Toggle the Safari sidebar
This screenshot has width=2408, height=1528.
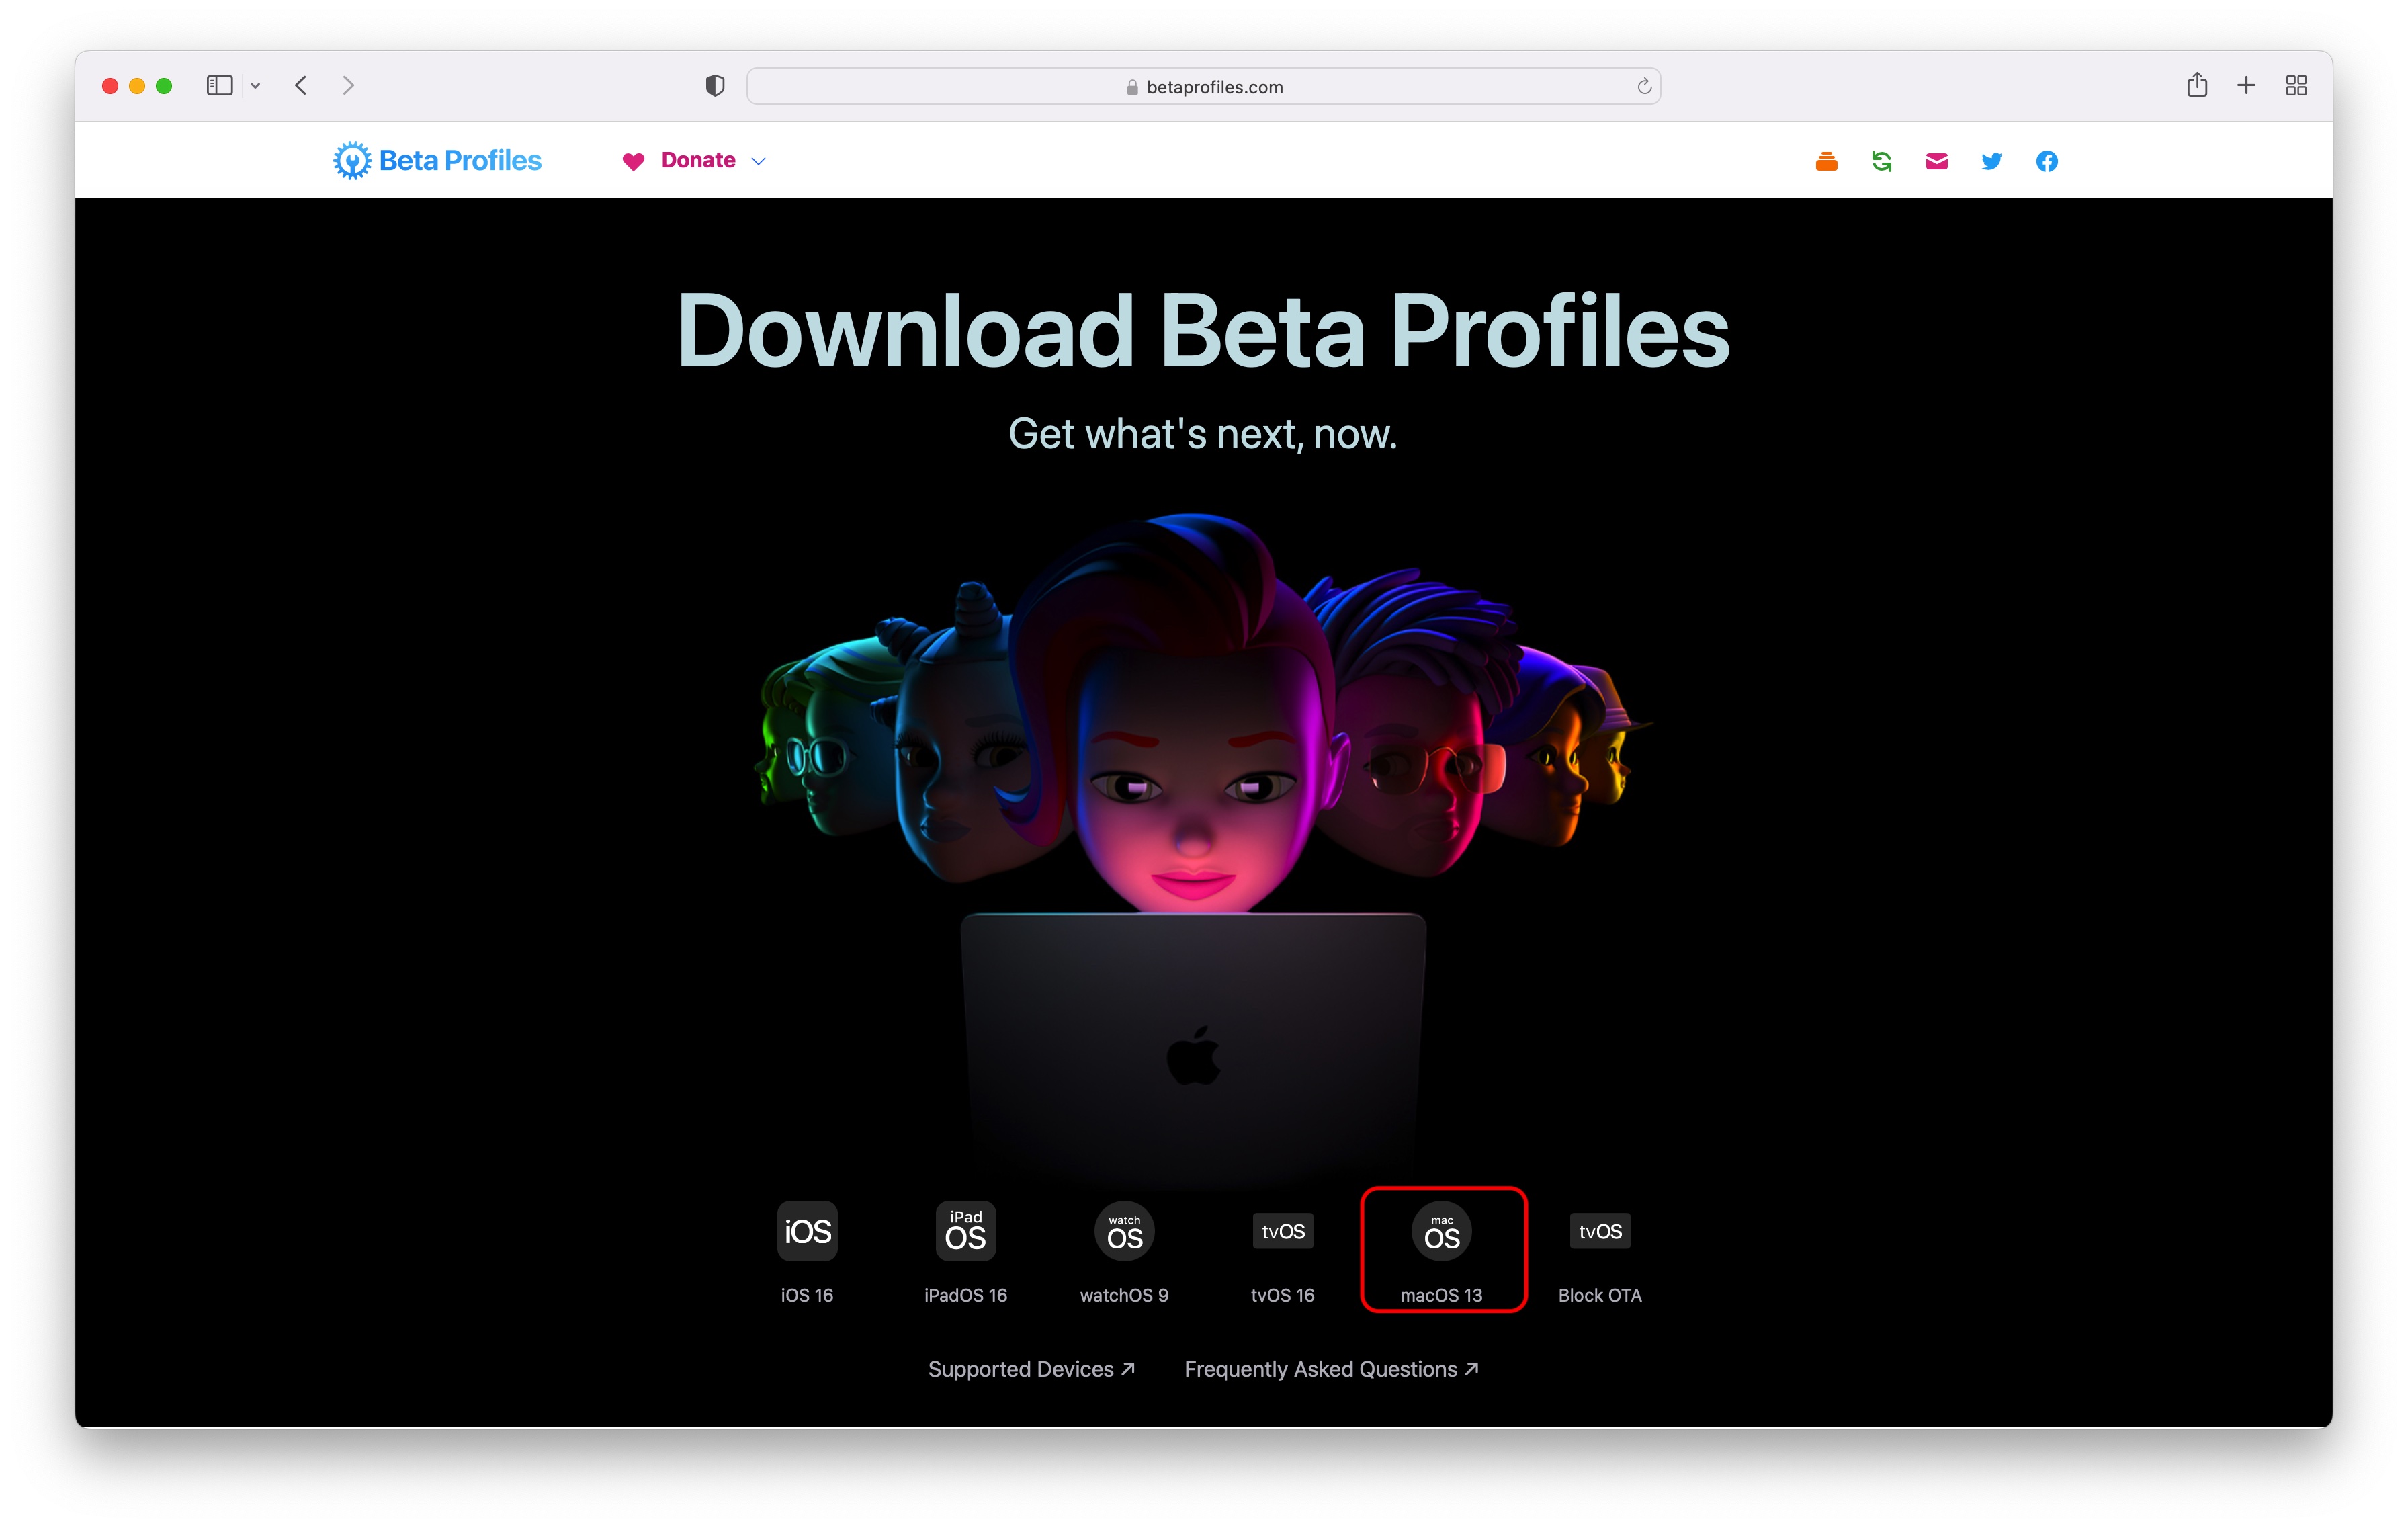[x=219, y=86]
